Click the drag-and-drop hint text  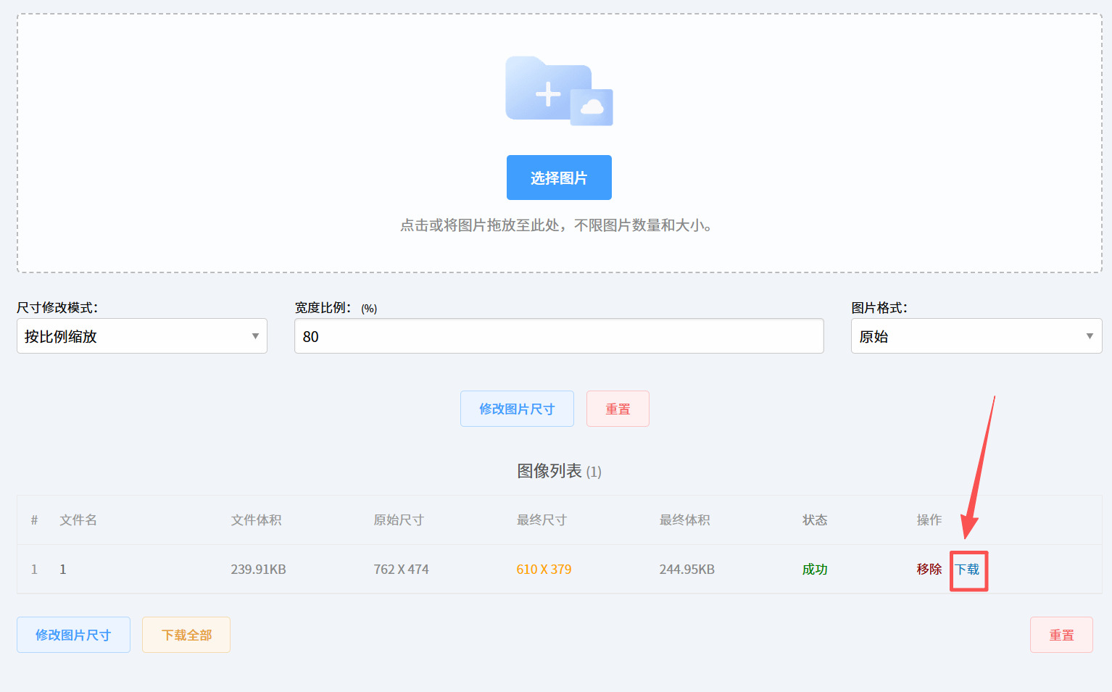coord(556,225)
